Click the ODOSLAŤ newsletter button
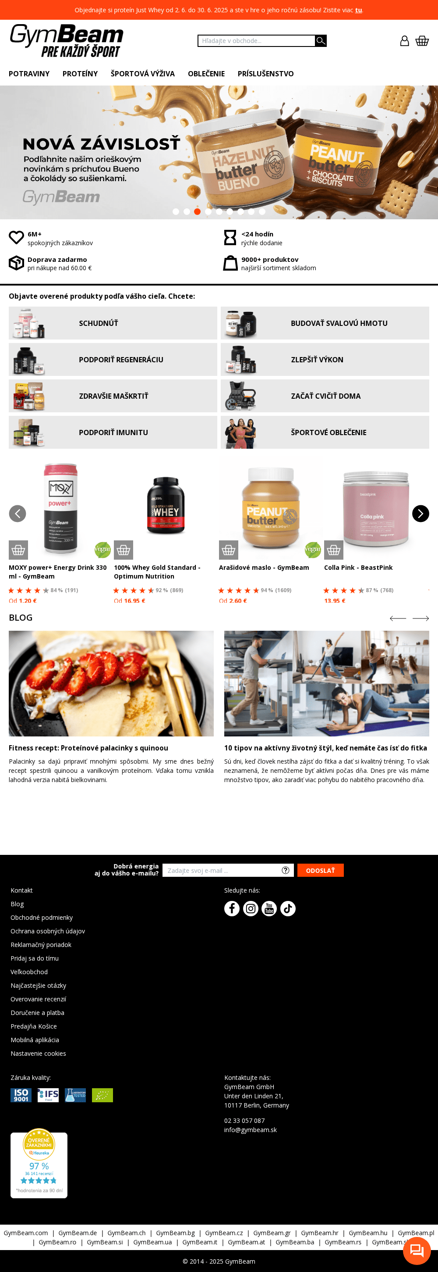Viewport: 438px width, 1272px height. [x=320, y=870]
